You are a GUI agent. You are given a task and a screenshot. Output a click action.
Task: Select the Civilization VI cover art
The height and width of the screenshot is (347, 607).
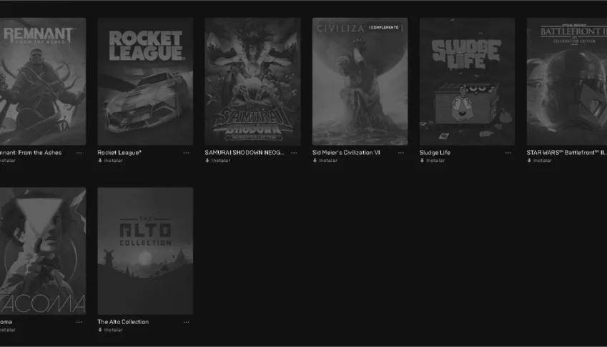360,81
